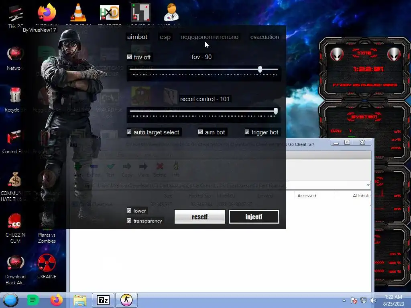
Task: Uncheck the transparency option
Action: (129, 221)
